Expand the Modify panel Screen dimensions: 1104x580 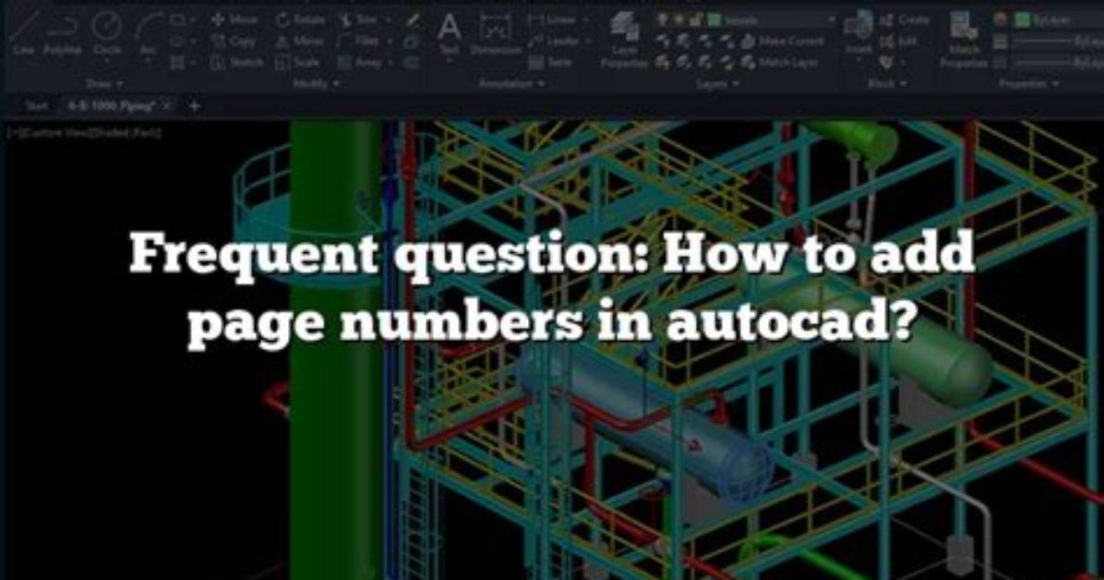pyautogui.click(x=316, y=84)
